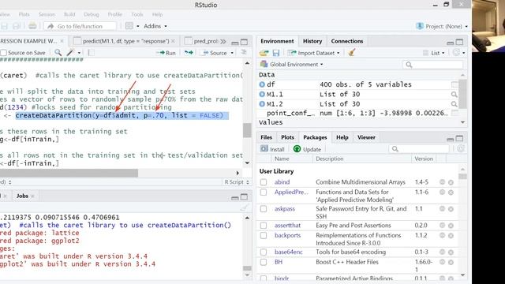505x284 pixels.
Task: Click the Packages search field
Action: coord(419,149)
